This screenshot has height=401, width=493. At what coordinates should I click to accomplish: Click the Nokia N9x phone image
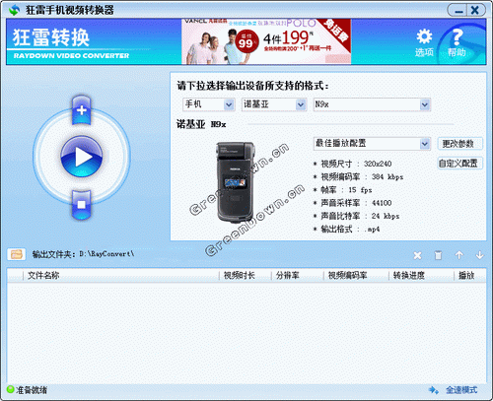point(236,182)
